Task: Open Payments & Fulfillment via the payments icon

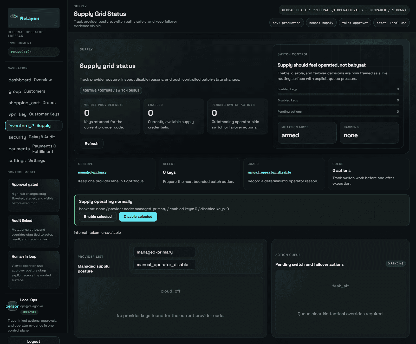Action: click(x=19, y=149)
